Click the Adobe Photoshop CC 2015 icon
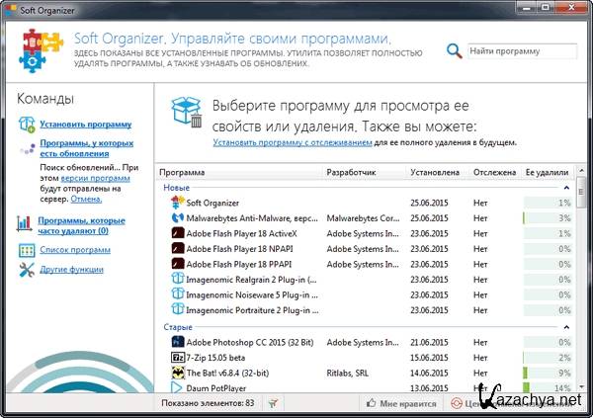The height and width of the screenshot is (418, 593). tap(177, 341)
